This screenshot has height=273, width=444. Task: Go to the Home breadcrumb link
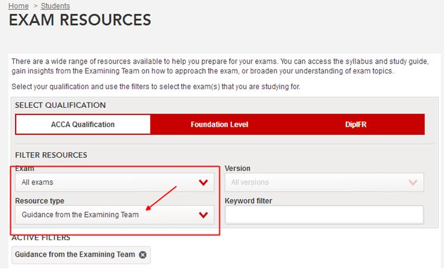(18, 6)
